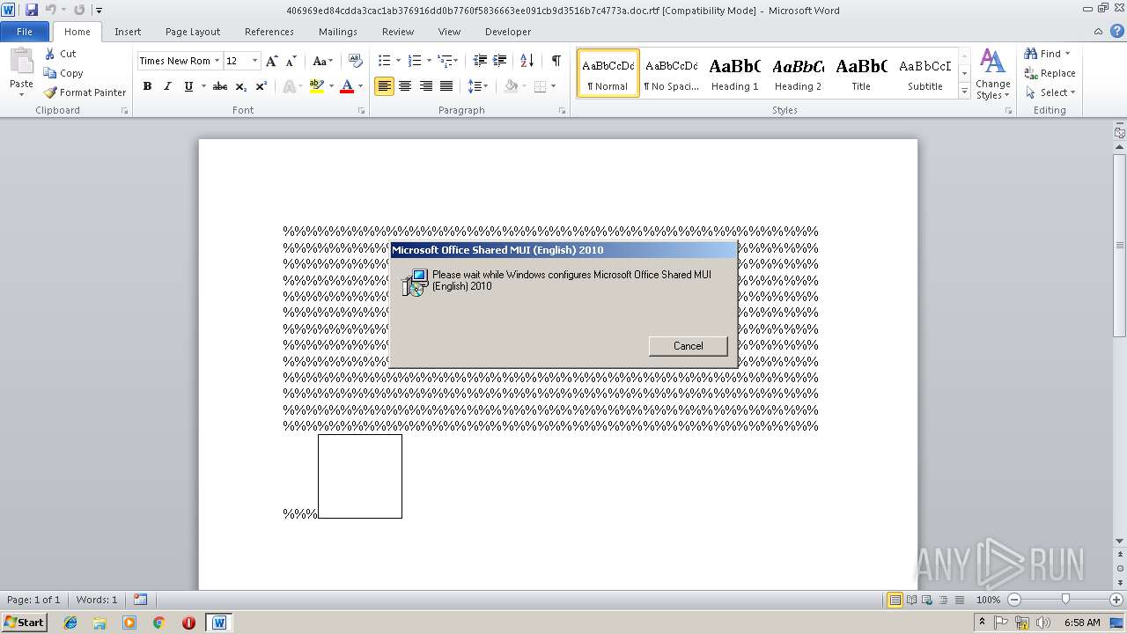The width and height of the screenshot is (1127, 634).
Task: Decrease paragraph indent
Action: click(x=480, y=61)
